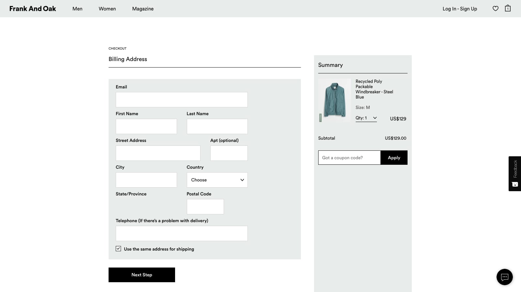Viewport: 521px width, 292px height.
Task: Open the Country Choose dropdown
Action: click(x=217, y=180)
